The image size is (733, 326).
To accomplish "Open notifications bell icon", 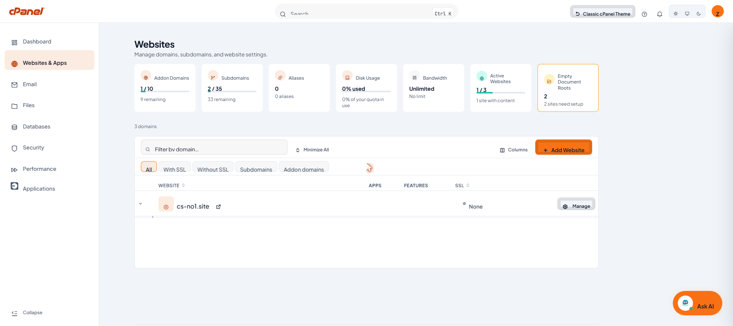I will tap(660, 14).
